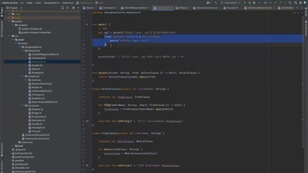308x173 pixels.
Task: Select gradle-wrapper.properties file
Action: coord(36,32)
